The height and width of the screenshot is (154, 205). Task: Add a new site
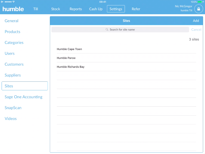click(196, 21)
